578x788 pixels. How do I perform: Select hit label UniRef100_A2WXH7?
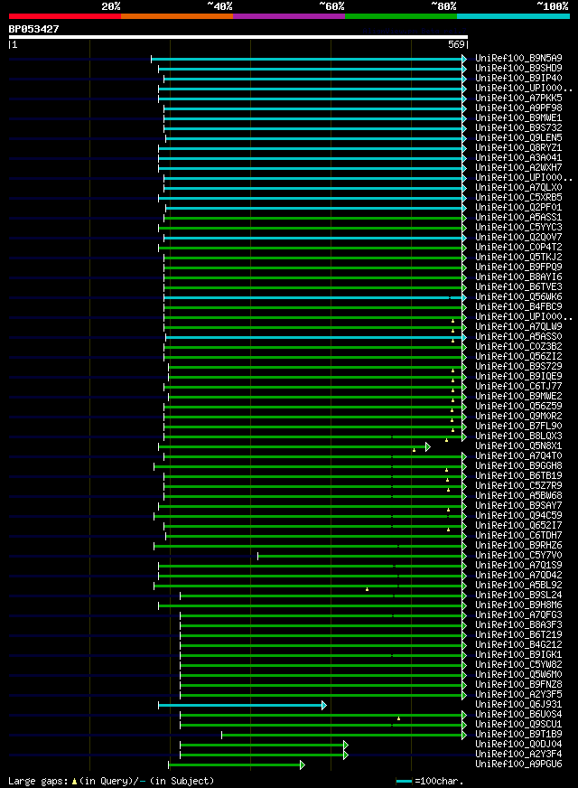pos(518,167)
